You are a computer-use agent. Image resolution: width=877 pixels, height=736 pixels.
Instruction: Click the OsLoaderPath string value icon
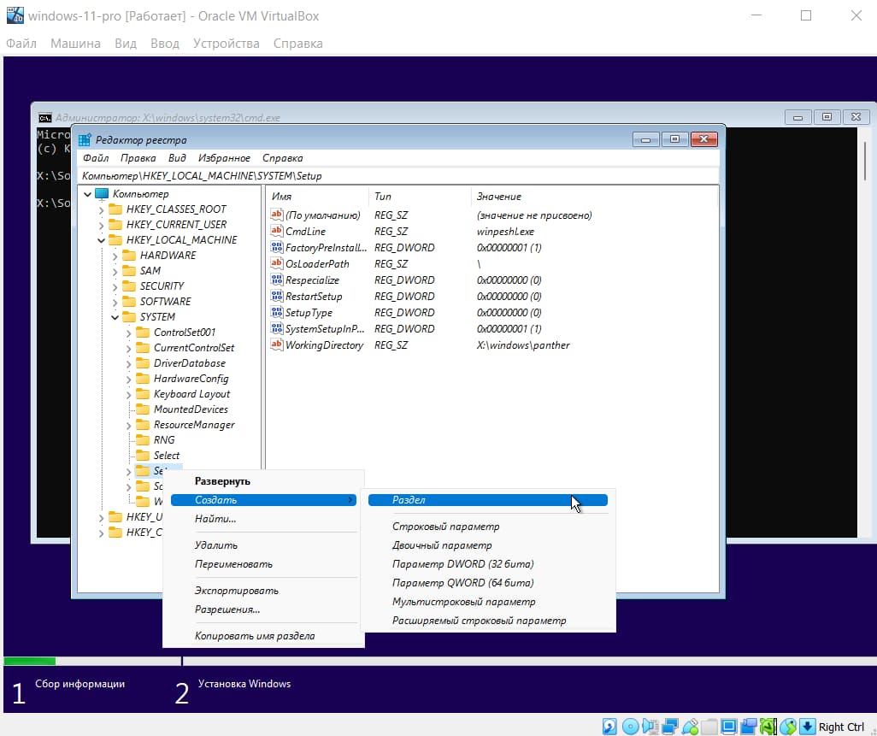pos(276,263)
